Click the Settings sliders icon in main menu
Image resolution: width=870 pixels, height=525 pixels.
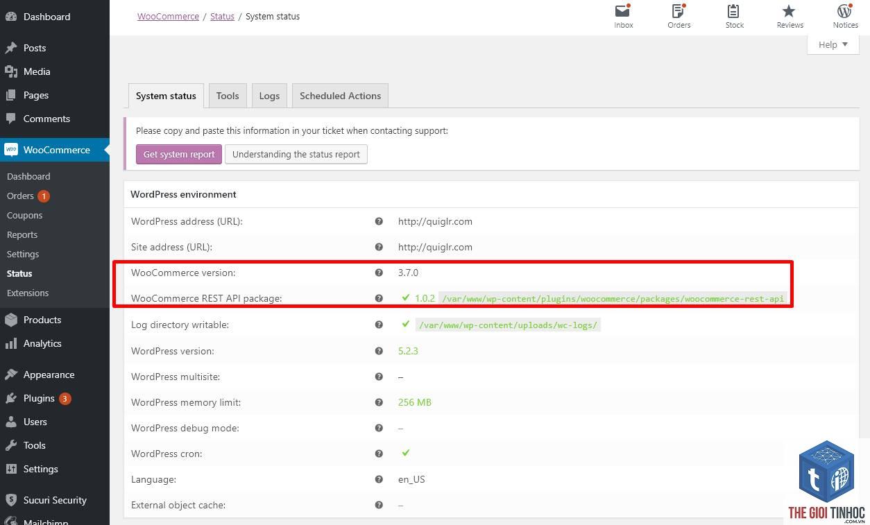(10, 469)
